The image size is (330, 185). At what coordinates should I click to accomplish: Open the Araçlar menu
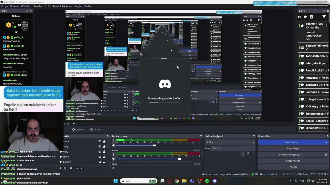(78, 6)
